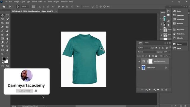Screen dimensions: 190x107
Task: Select the Rectangle shape tool
Action: point(2,50)
